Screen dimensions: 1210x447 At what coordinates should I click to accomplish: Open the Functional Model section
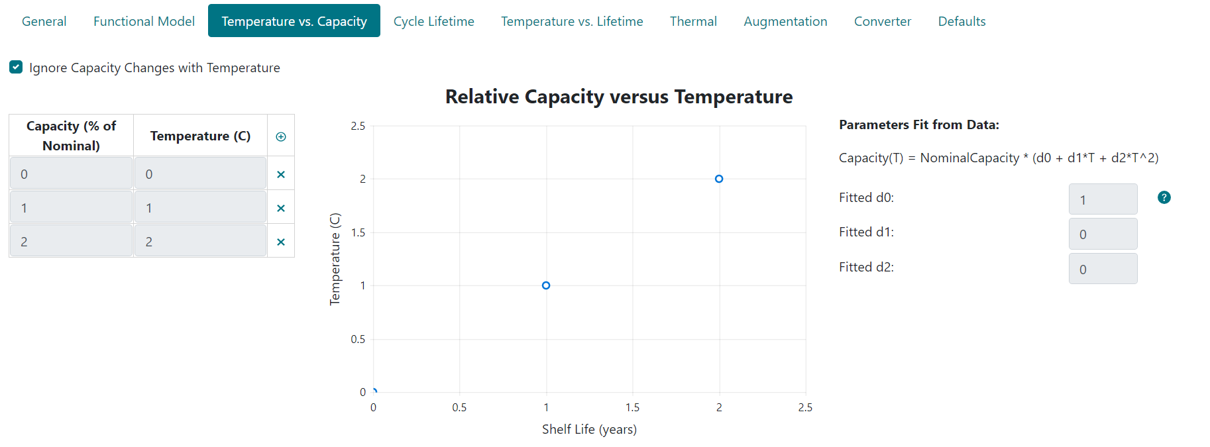pyautogui.click(x=143, y=21)
